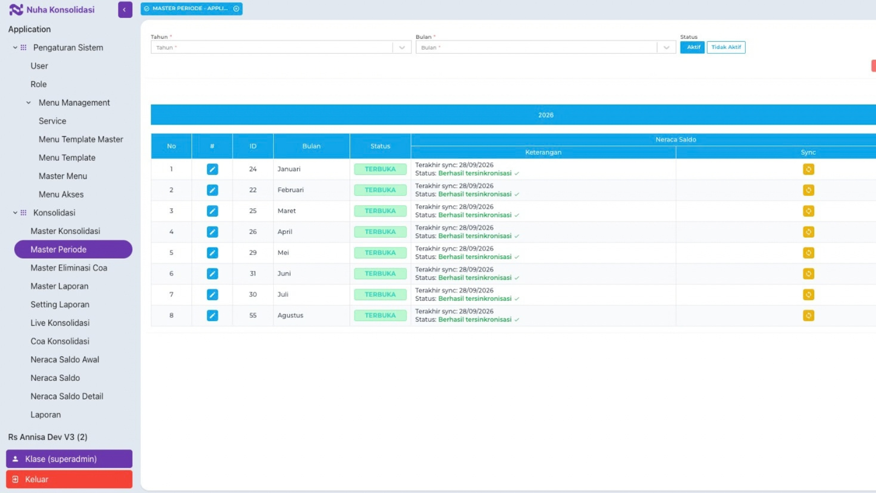Click the Klase (superadmin) user button
This screenshot has height=493, width=876.
pos(69,459)
